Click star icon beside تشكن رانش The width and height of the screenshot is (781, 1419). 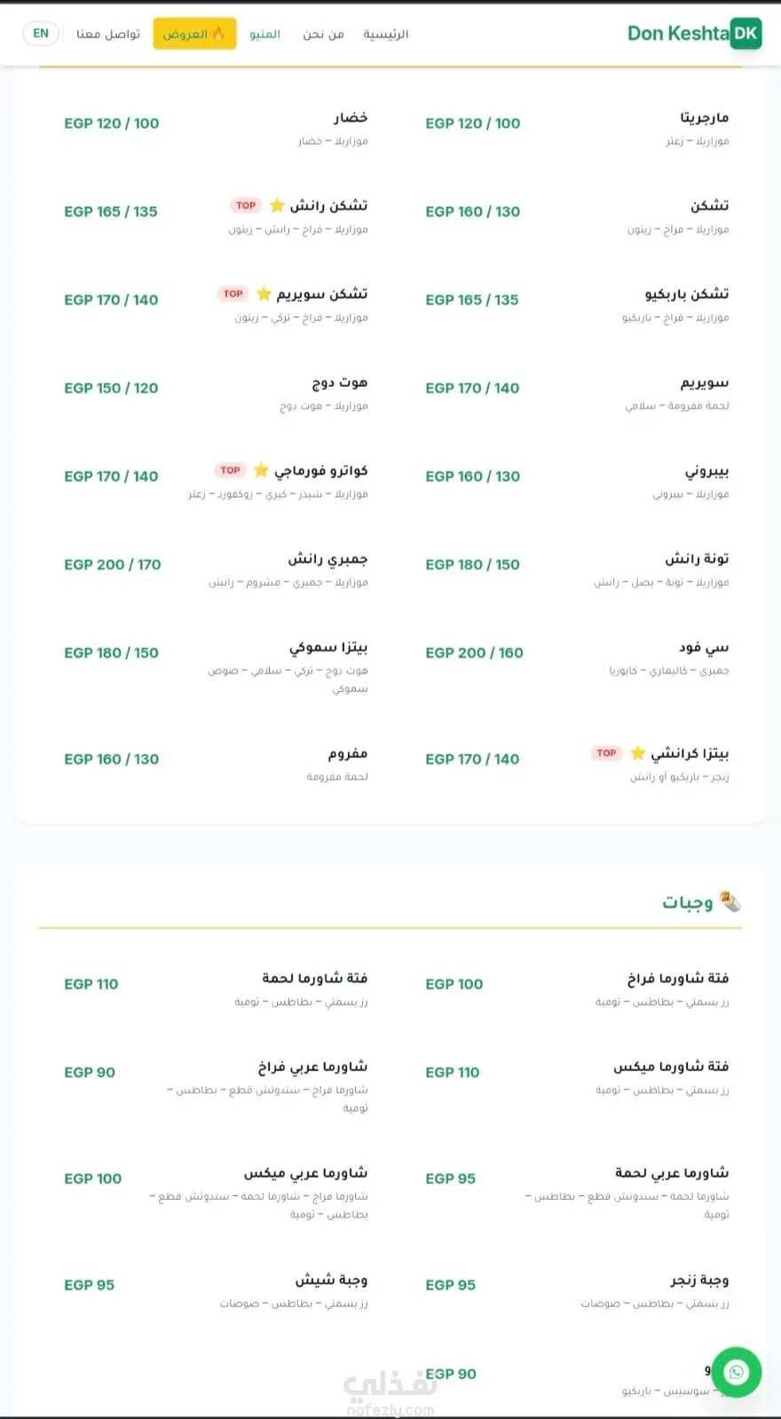click(277, 206)
